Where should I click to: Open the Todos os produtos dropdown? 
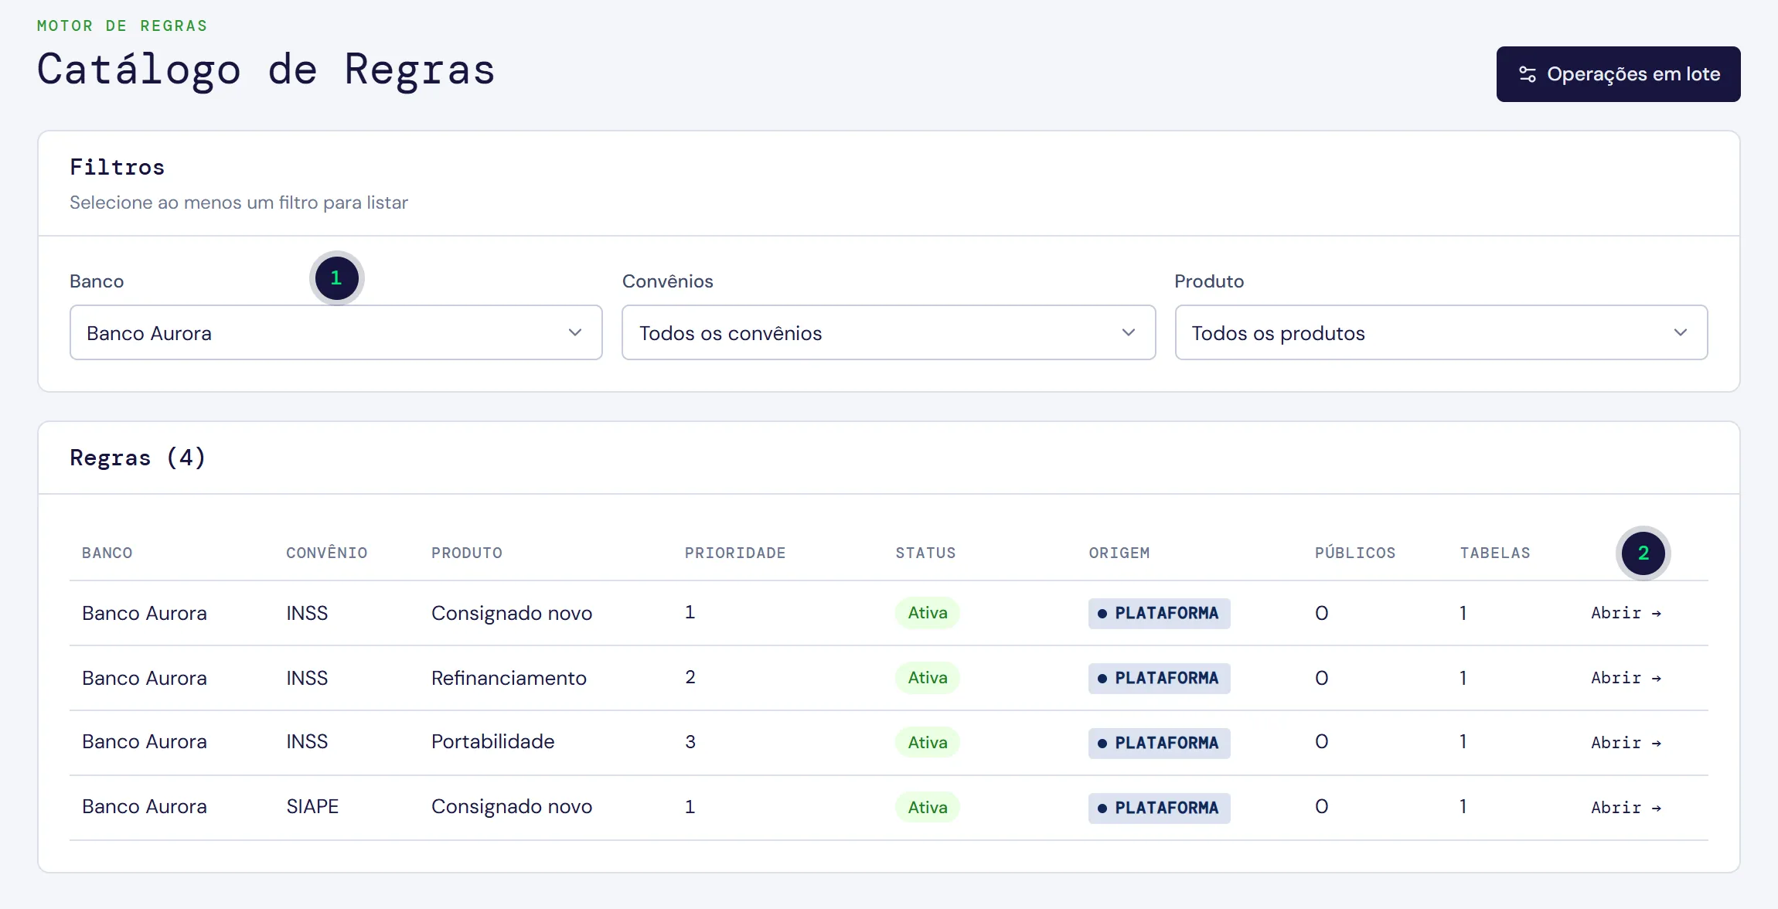coord(1442,332)
